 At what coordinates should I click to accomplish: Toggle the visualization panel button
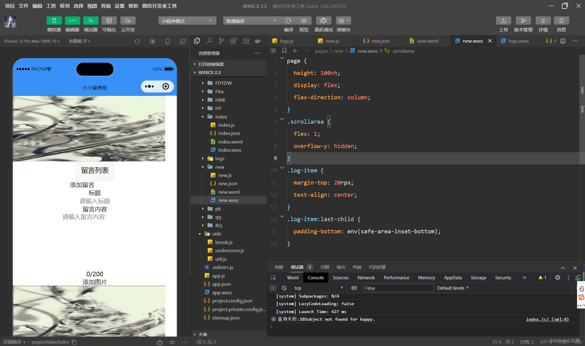coord(109,21)
